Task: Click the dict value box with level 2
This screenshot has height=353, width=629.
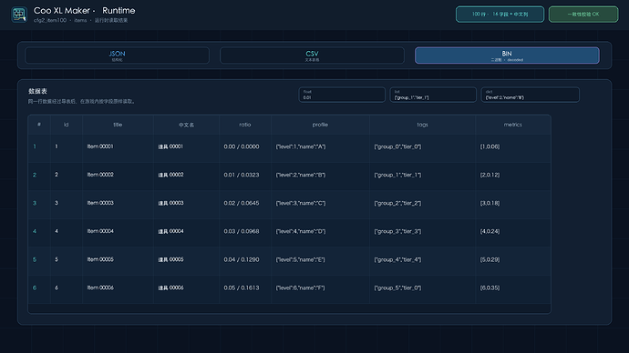Action: pyautogui.click(x=530, y=95)
